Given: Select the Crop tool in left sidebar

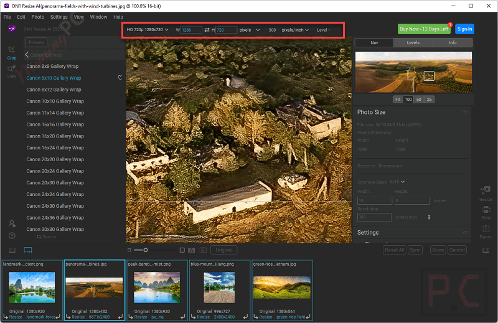Looking at the screenshot, I should click(11, 52).
